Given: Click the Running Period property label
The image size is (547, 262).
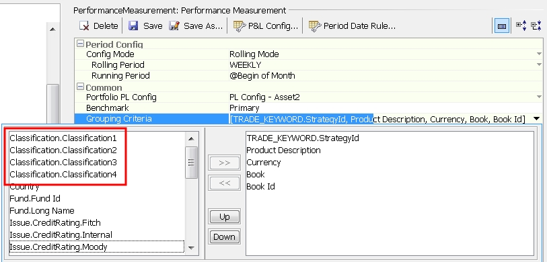Looking at the screenshot, I should [120, 76].
